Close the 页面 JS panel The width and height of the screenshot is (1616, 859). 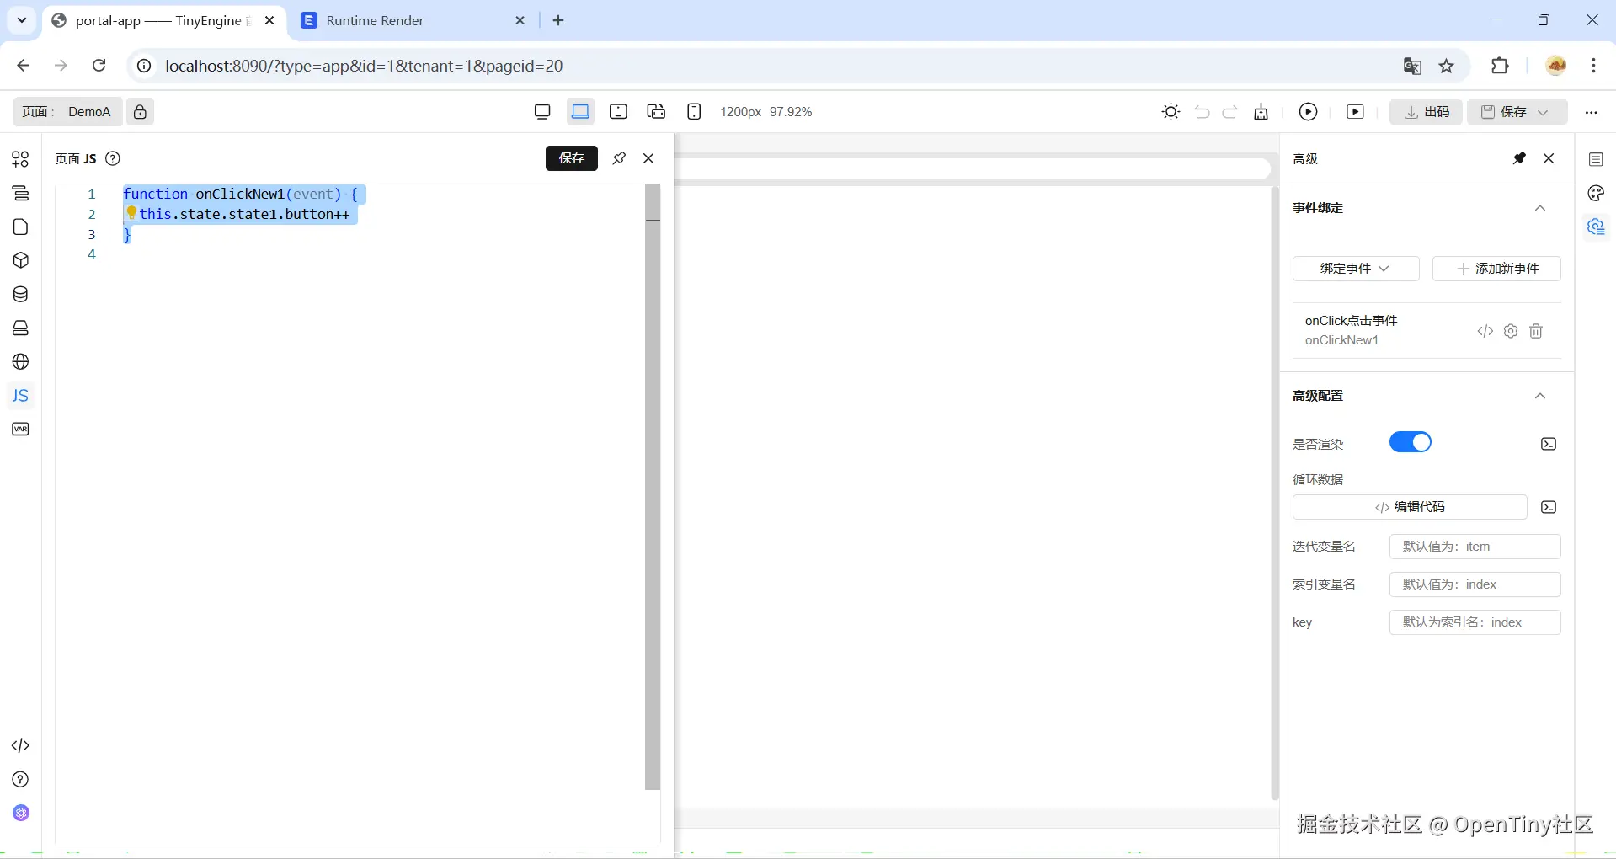tap(648, 158)
